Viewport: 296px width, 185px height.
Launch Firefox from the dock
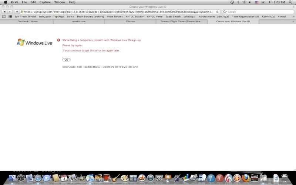[246, 178]
